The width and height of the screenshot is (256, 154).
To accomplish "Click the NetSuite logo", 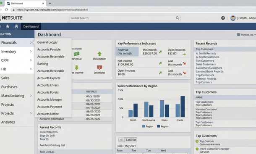I will pyautogui.click(x=11, y=18).
